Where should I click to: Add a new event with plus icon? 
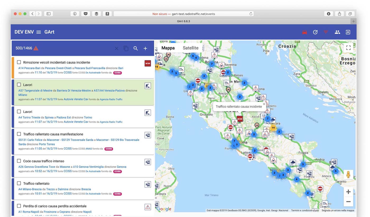[145, 48]
